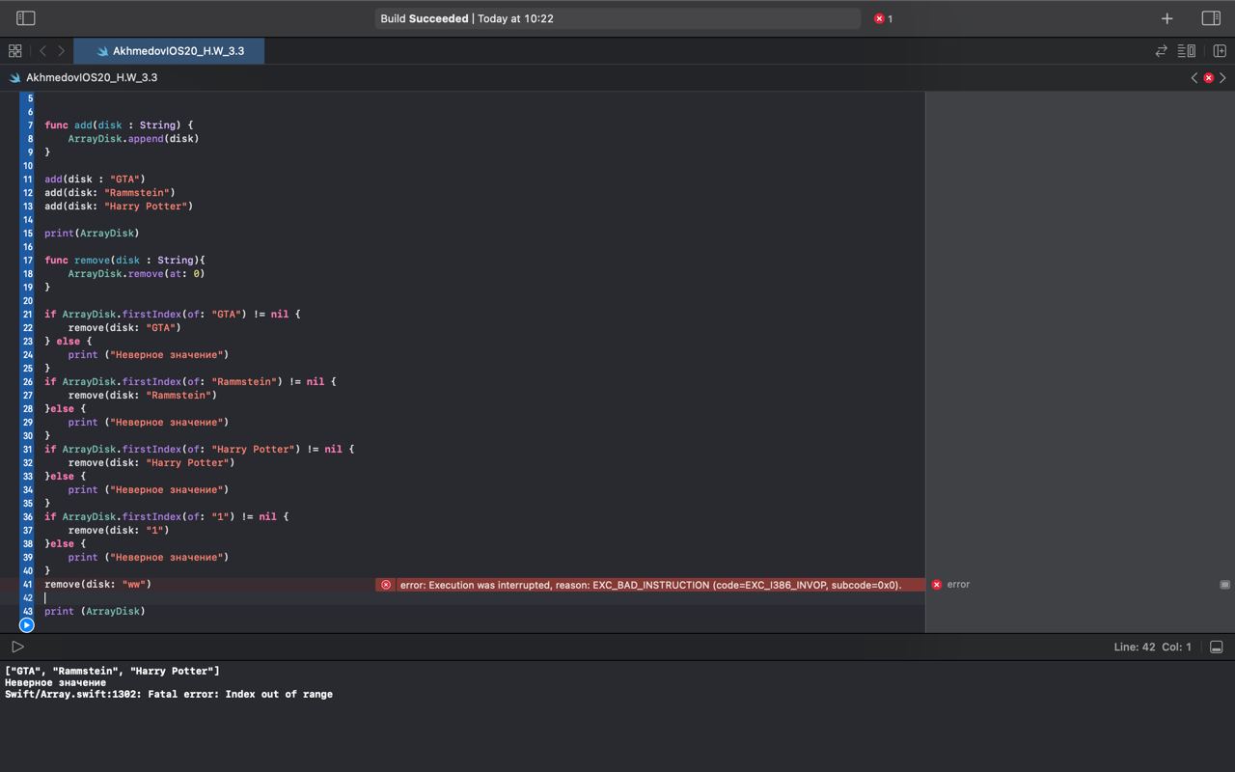This screenshot has height=772, width=1235.
Task: Click the Index out of range console message
Action: [x=169, y=695]
